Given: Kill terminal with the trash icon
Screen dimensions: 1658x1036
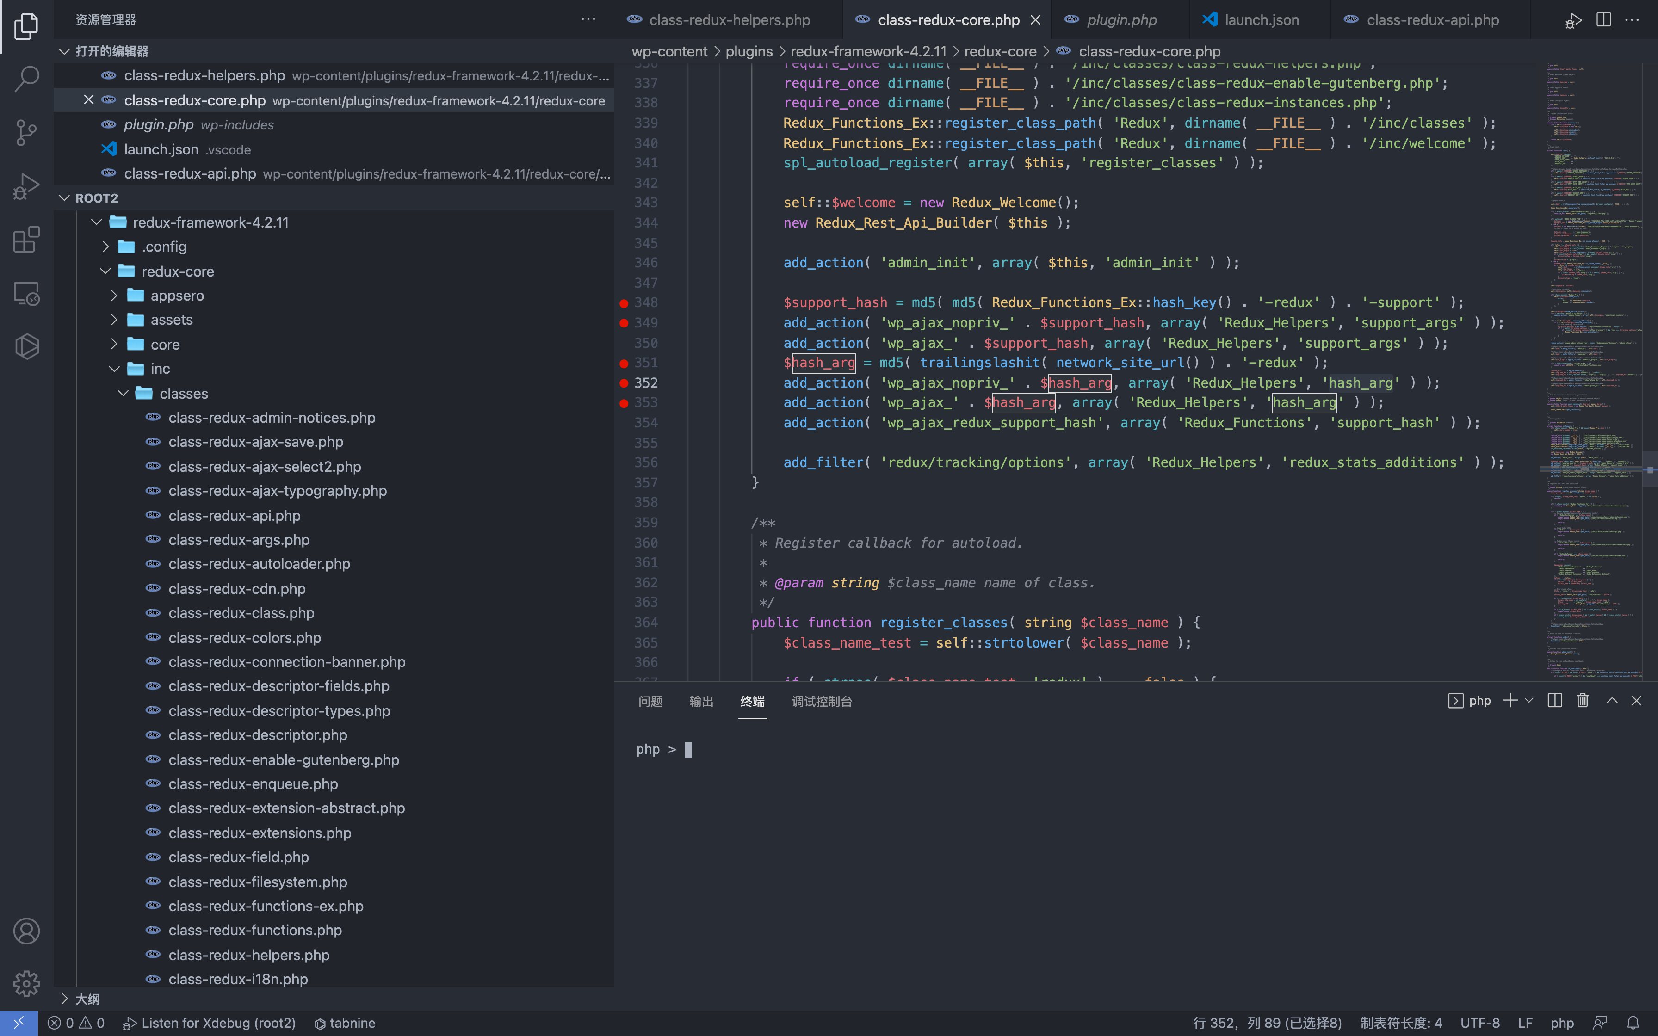Looking at the screenshot, I should 1582,700.
